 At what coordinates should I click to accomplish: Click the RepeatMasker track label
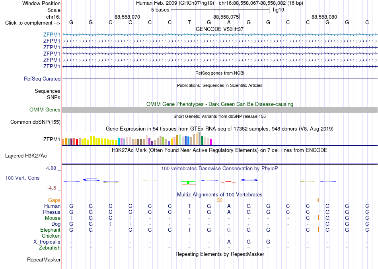pos(44,259)
